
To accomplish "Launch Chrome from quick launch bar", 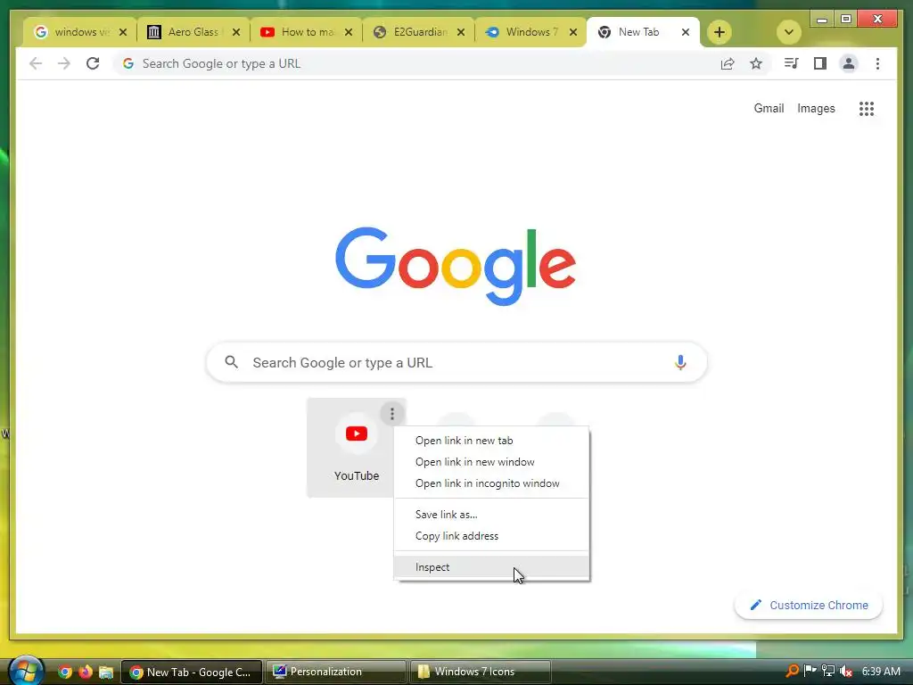I will coord(64,672).
